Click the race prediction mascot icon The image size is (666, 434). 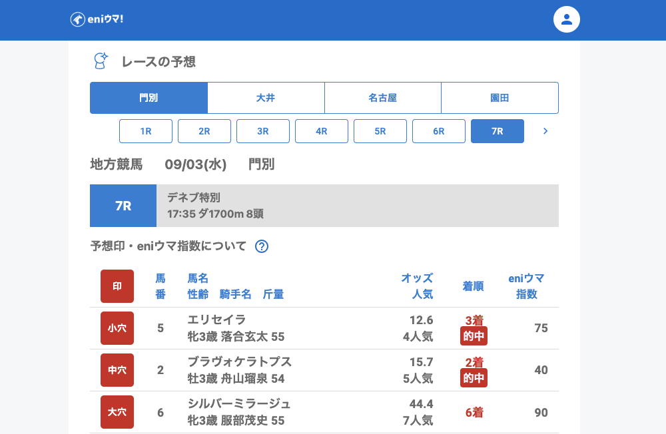(x=100, y=61)
